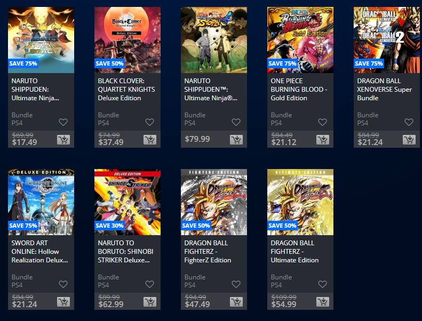Add Dragon Ball Xenoverse Super Bundle to cart
The width and height of the screenshot is (422, 321).
(x=409, y=140)
